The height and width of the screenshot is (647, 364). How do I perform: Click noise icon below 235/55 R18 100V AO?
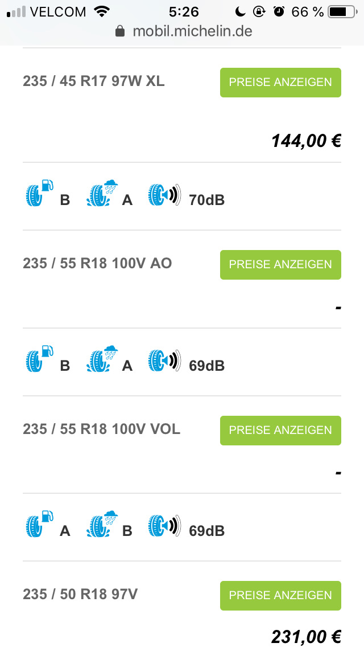pyautogui.click(x=164, y=359)
